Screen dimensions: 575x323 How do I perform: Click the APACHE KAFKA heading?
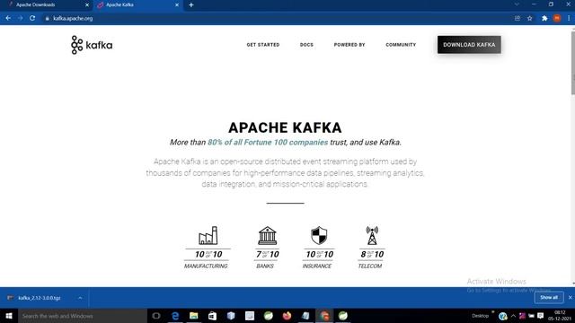tap(285, 127)
